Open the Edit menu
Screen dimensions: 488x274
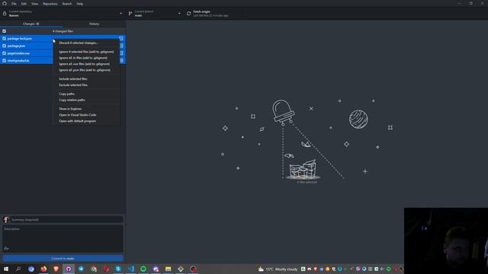click(x=24, y=4)
